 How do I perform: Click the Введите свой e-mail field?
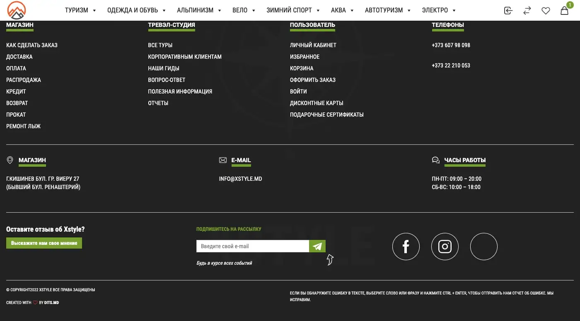(x=253, y=246)
